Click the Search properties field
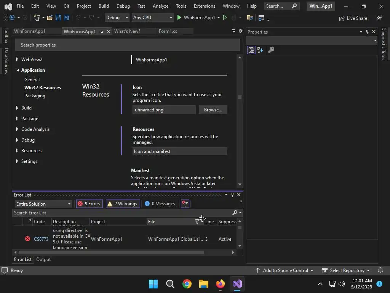 pos(127,45)
